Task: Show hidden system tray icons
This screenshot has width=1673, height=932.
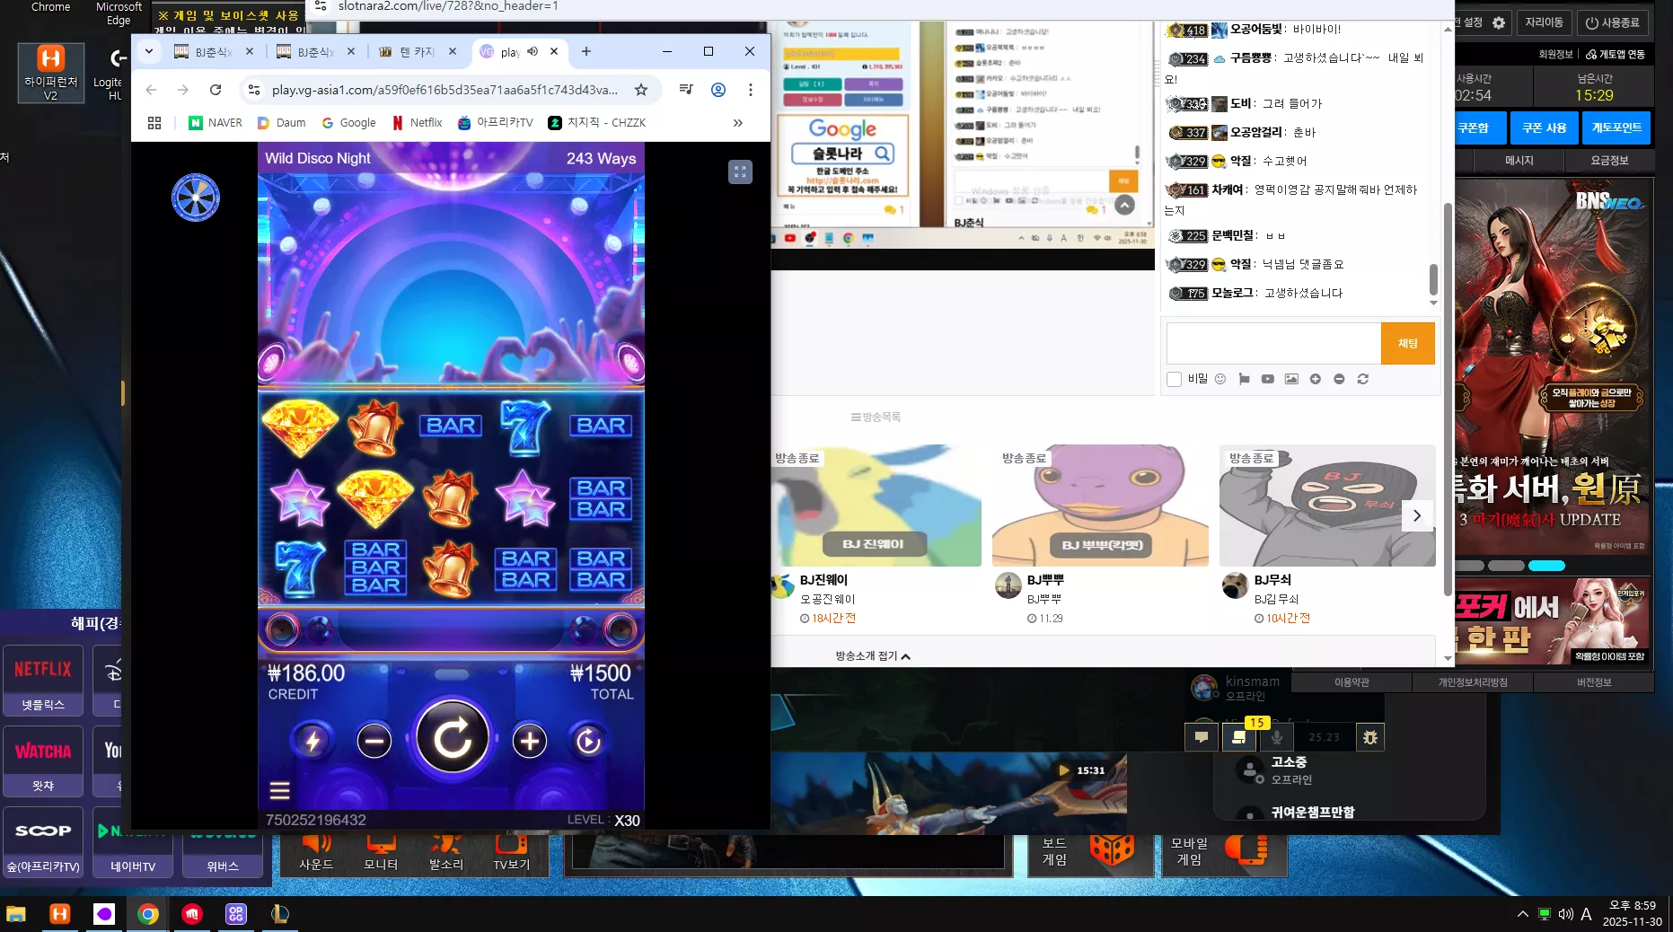Action: (x=1522, y=914)
